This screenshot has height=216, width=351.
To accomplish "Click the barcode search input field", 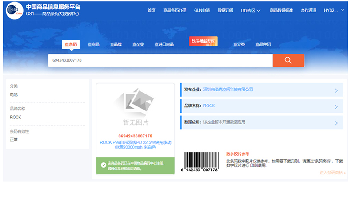I will coord(160,60).
